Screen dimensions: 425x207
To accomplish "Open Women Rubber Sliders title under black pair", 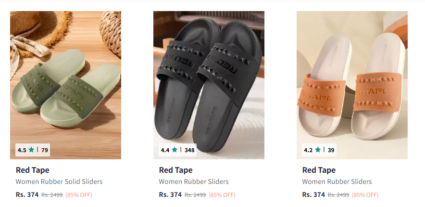I will [194, 181].
